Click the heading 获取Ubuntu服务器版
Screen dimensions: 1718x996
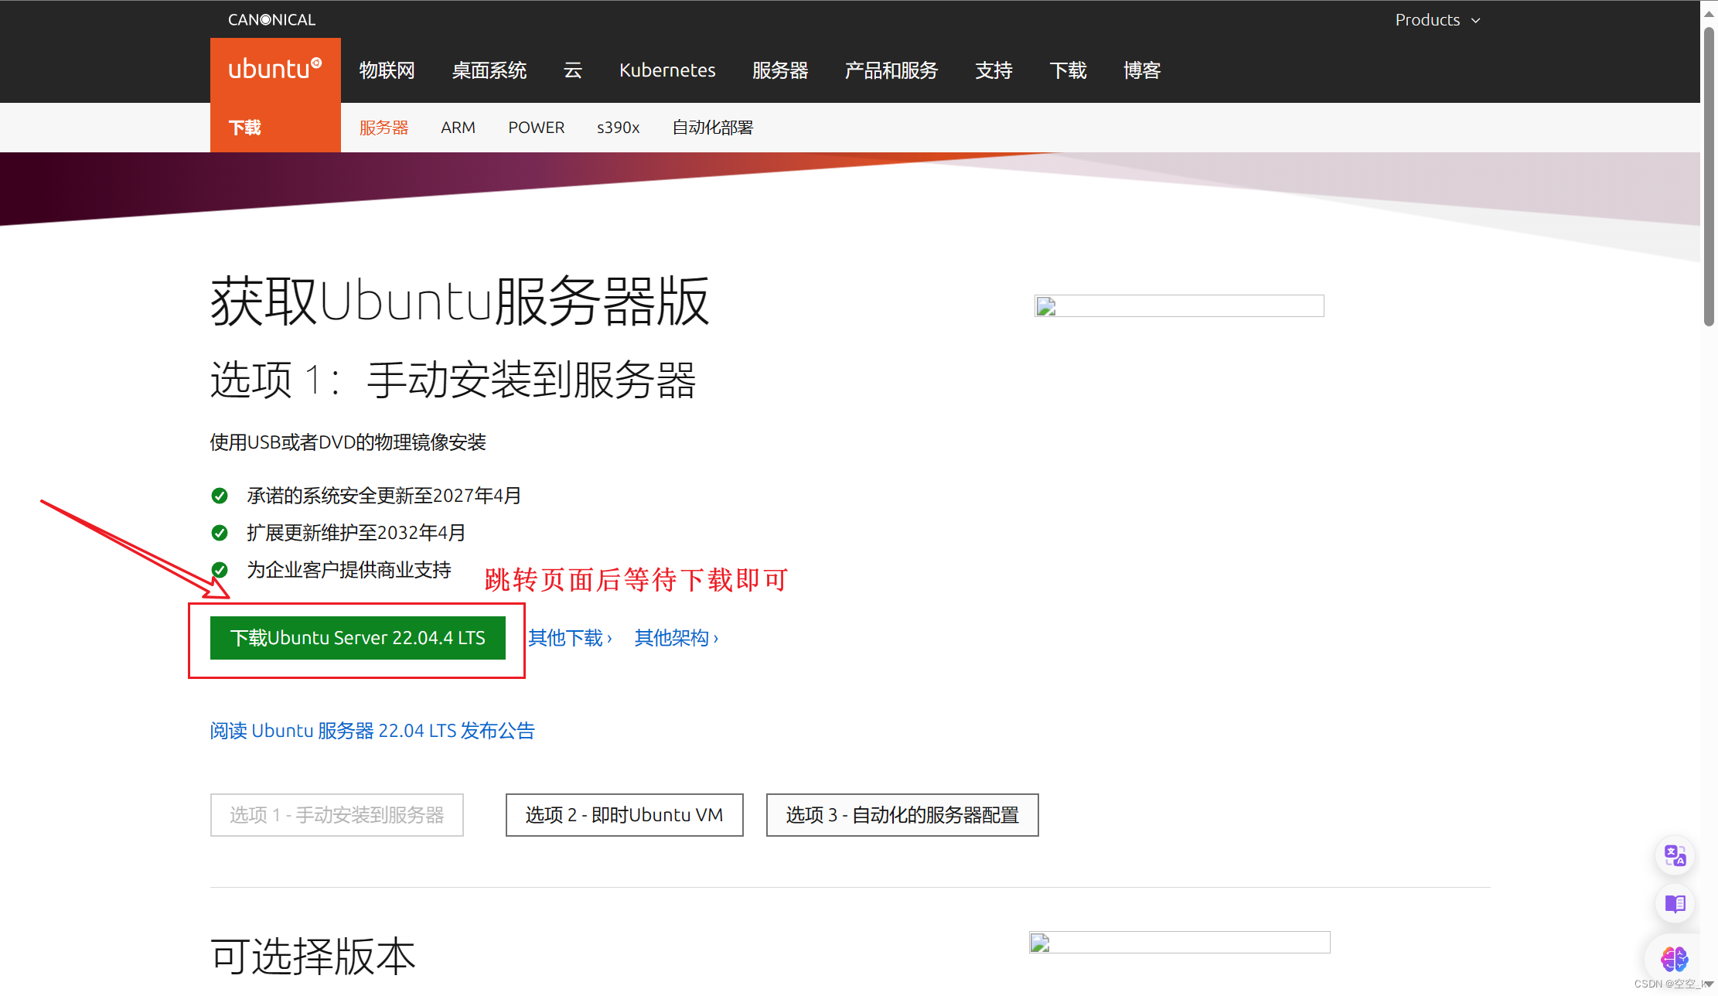pyautogui.click(x=460, y=301)
